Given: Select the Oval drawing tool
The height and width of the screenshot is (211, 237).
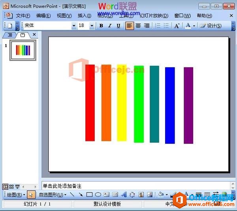Looking at the screenshot, I should click(98, 194).
